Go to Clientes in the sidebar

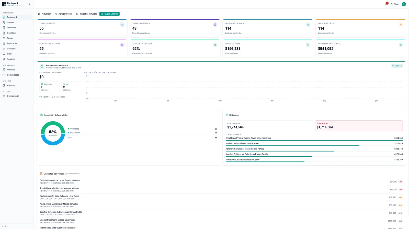[17, 22]
